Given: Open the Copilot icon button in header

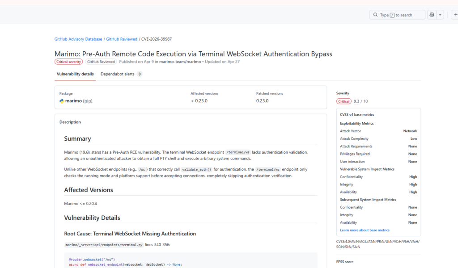Looking at the screenshot, I should 432,15.
